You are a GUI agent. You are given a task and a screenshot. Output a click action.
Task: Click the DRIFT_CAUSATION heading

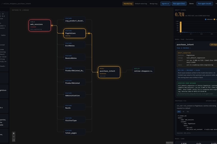(x=184, y=53)
